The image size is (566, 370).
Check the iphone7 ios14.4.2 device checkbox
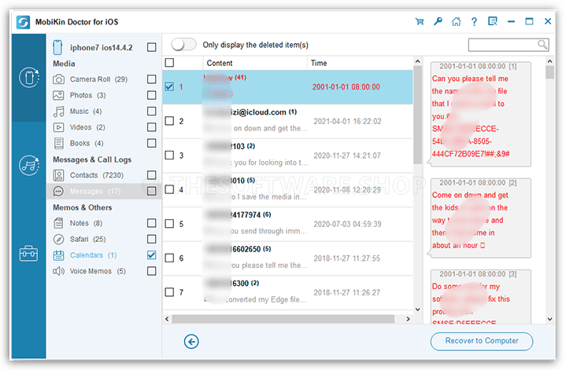(152, 47)
